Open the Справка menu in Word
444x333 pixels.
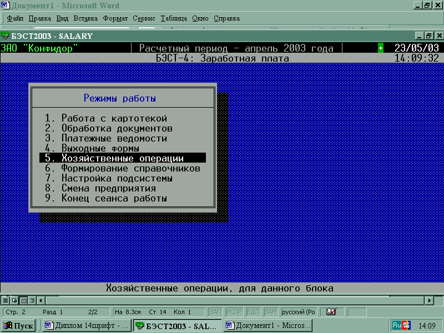click(x=227, y=18)
